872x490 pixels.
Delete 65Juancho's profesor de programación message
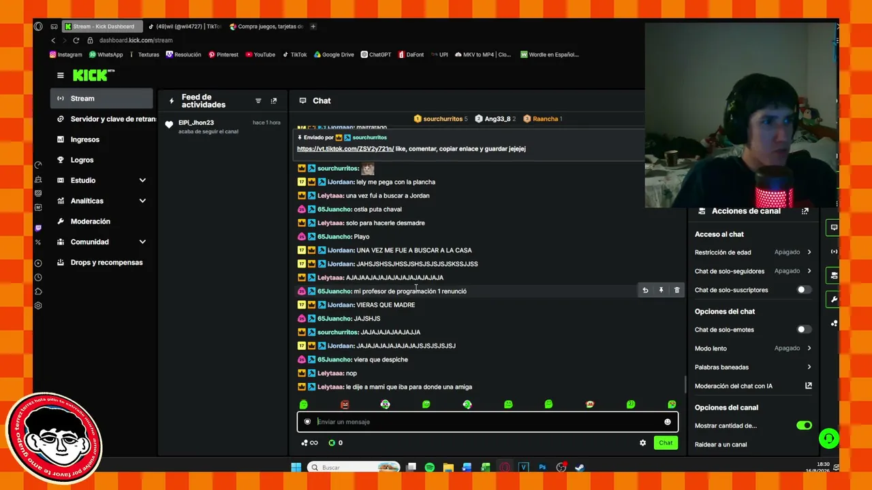pos(676,291)
